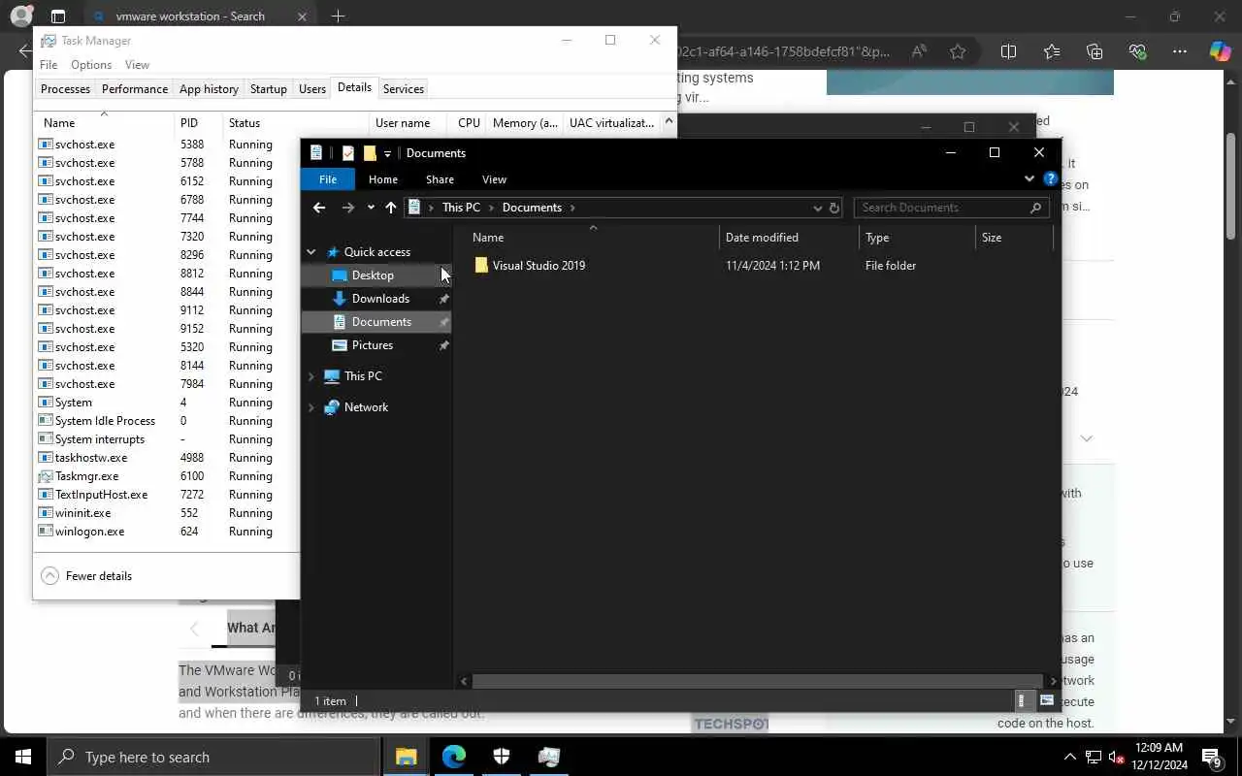
Task: Open File Explorer help via the question mark icon
Action: coord(1050,178)
